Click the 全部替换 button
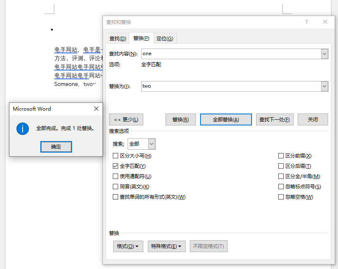Image resolution: width=338 pixels, height=269 pixels. [226, 119]
